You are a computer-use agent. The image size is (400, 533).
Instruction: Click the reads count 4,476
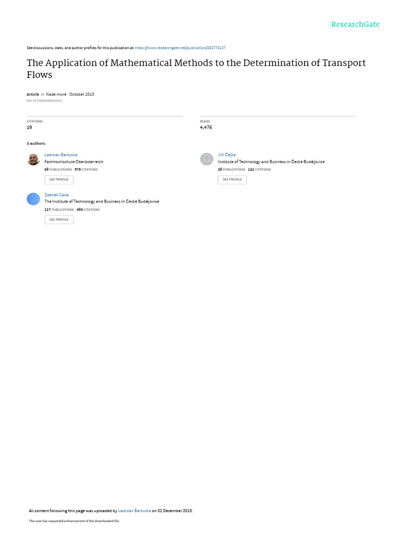206,127
